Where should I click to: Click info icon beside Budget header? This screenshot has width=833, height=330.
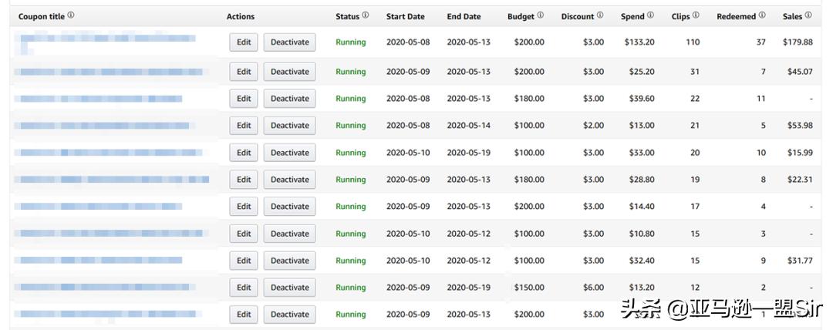pos(541,15)
